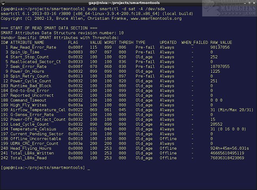Select End-to-End_Error attribute name
The height and width of the screenshot is (190, 257).
pos(30,90)
